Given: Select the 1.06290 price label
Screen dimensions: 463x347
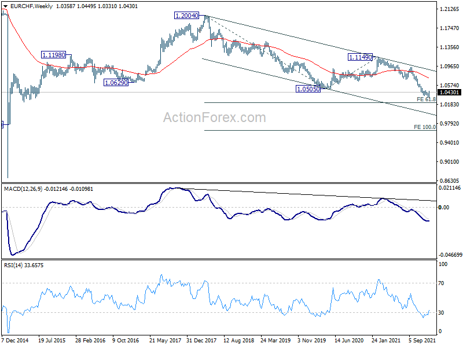Looking at the screenshot, I should point(116,83).
